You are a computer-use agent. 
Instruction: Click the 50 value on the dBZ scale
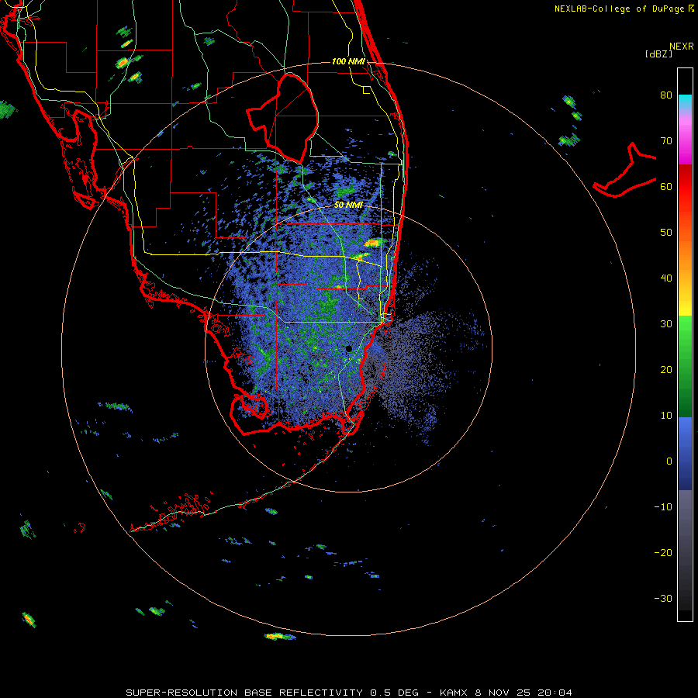666,233
